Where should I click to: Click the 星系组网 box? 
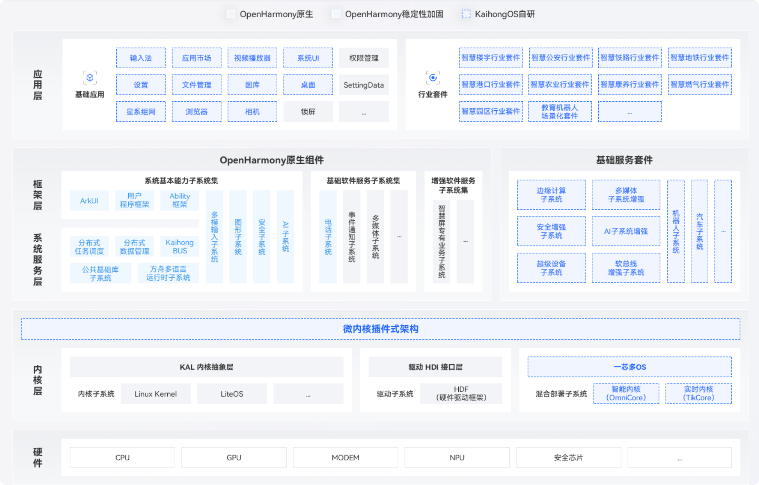coord(141,112)
